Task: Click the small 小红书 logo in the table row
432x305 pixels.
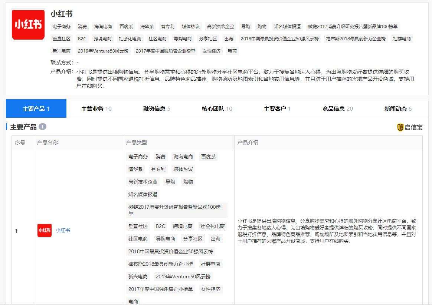Action: pyautogui.click(x=45, y=230)
